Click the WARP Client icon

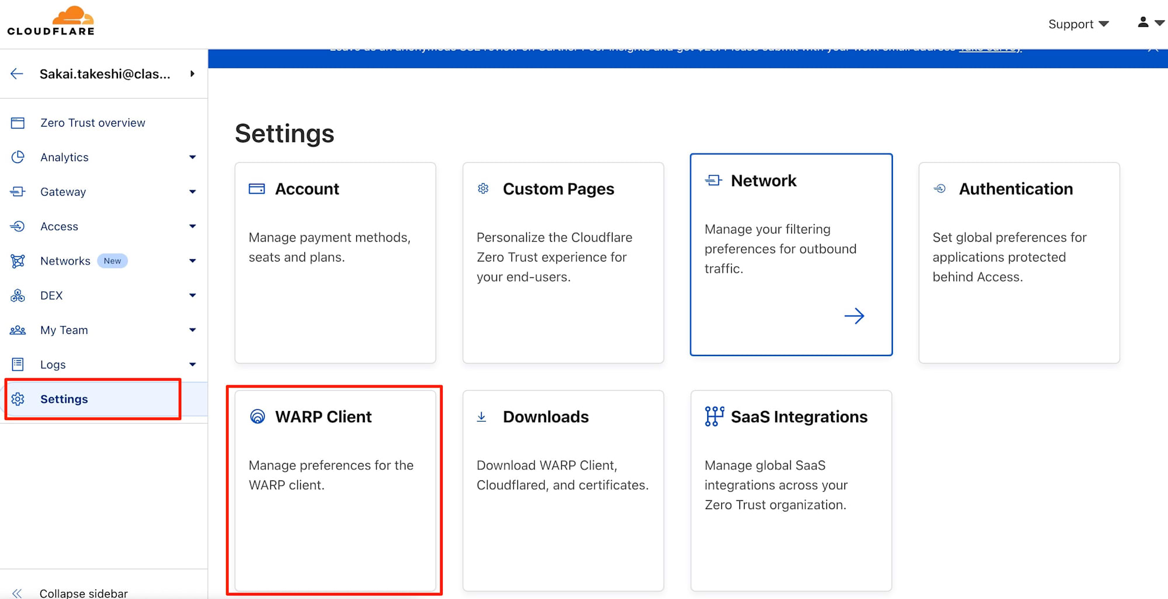pyautogui.click(x=258, y=416)
